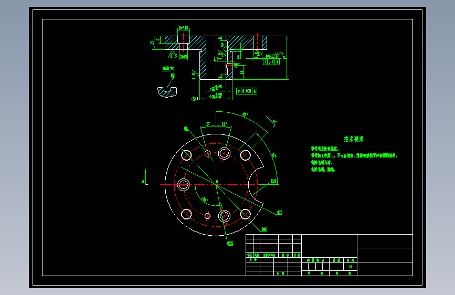This screenshot has width=455, height=295.
Task: Click the last requirement line 去除毛刺，抛光
Action: tap(323, 169)
